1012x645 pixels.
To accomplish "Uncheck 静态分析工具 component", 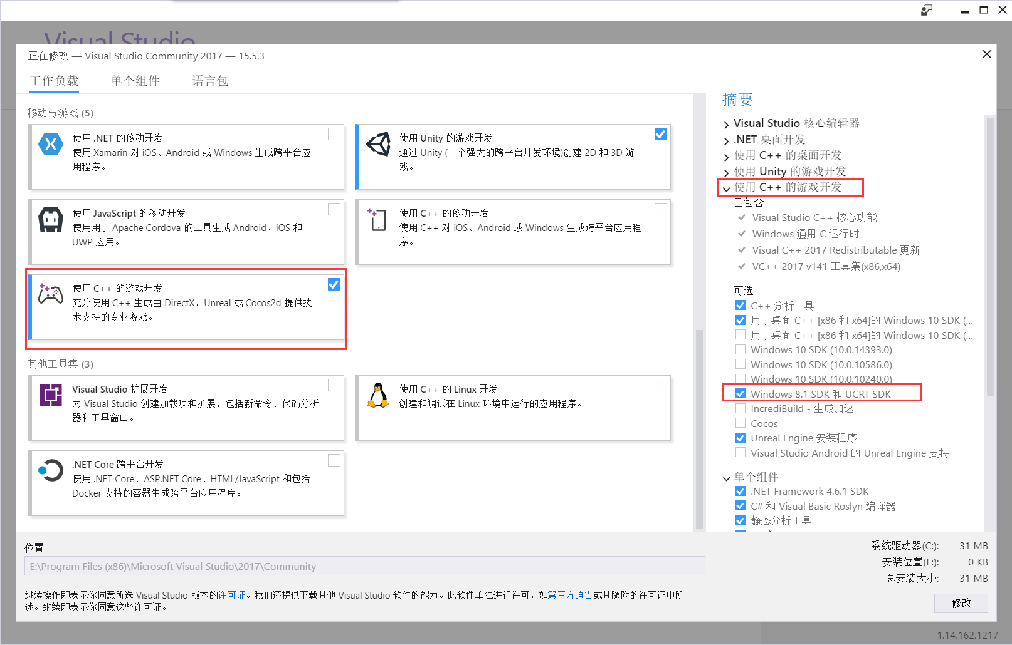I will coord(741,520).
